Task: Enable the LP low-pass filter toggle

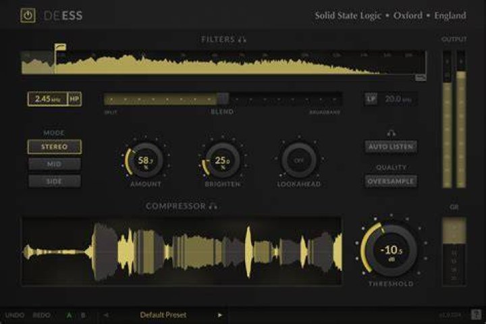Action: (x=371, y=99)
